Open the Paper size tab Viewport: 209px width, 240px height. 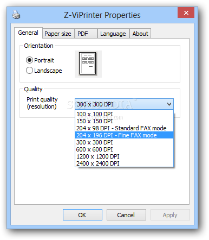pyautogui.click(x=58, y=34)
